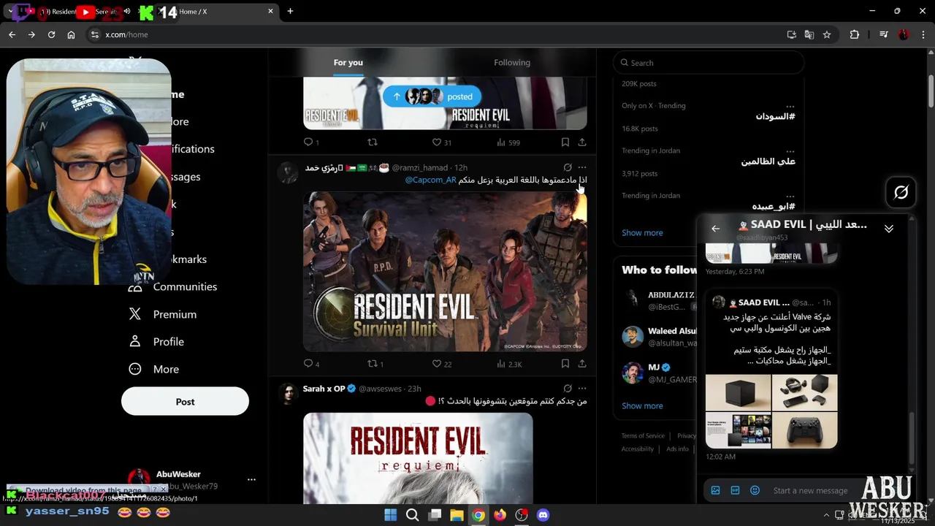Reply to the post with 599 views
The image size is (935, 526).
(311, 142)
